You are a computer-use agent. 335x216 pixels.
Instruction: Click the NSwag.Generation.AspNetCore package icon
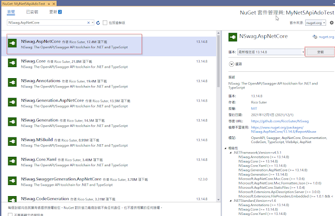coord(12,102)
